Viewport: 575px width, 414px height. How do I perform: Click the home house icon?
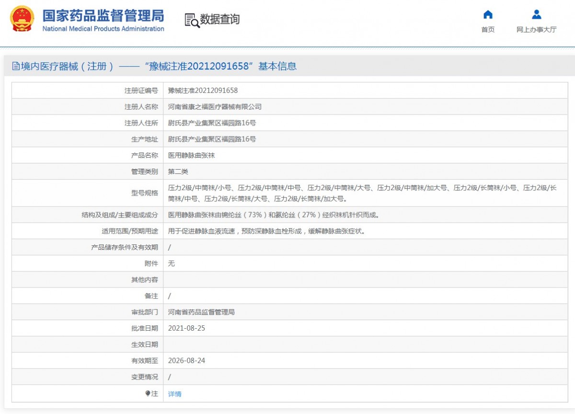[x=488, y=14]
